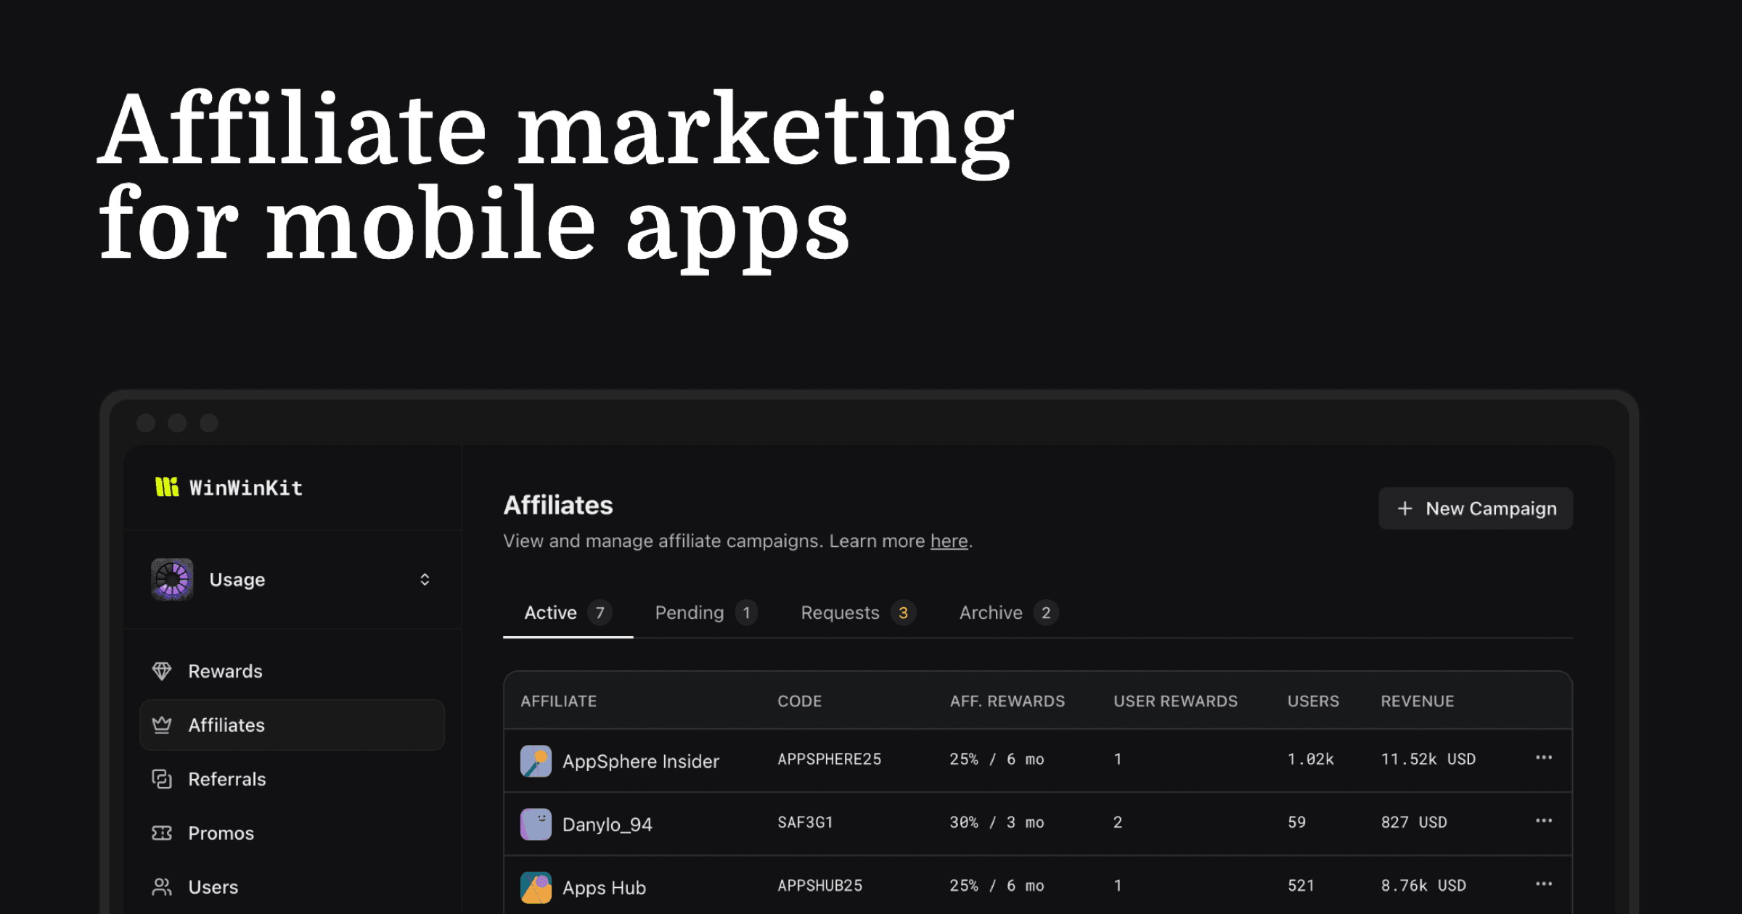Viewport: 1742px width, 914px height.
Task: Open the Promos ticket icon
Action: [x=162, y=833]
